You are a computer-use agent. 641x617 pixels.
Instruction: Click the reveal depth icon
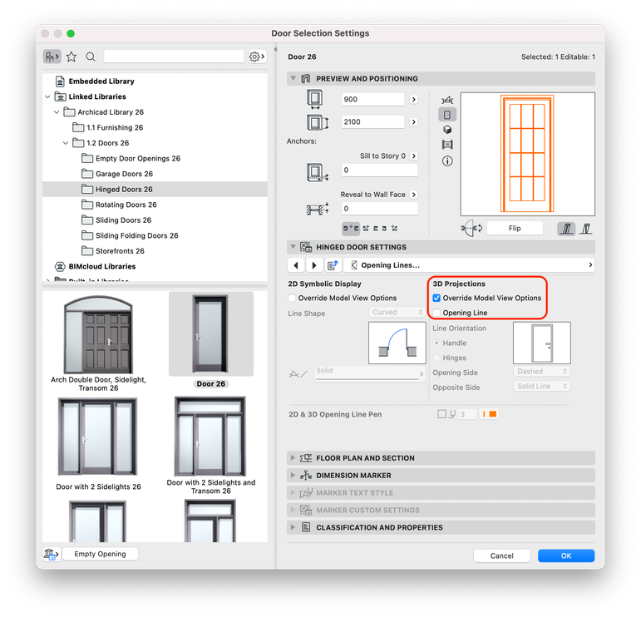[x=318, y=209]
